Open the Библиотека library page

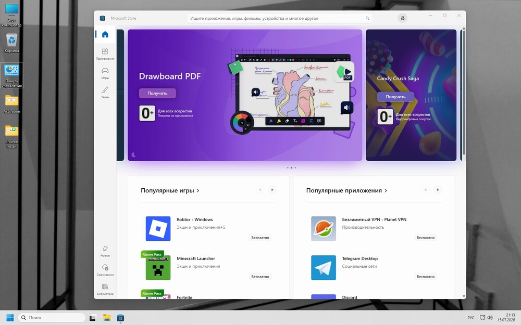pos(105,289)
